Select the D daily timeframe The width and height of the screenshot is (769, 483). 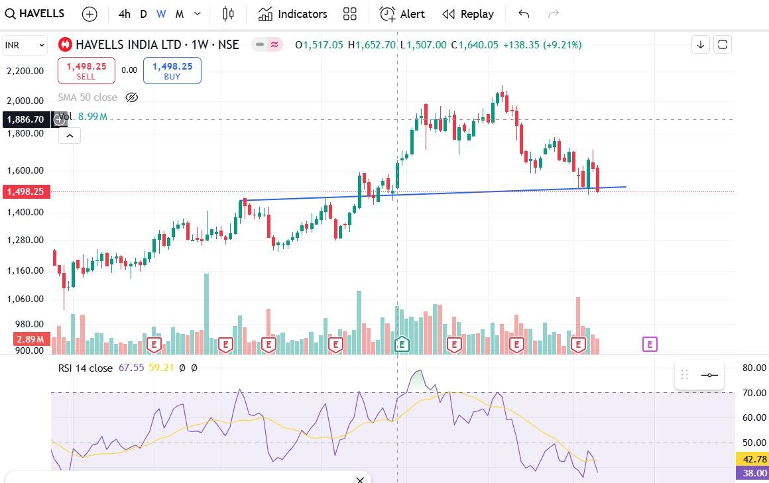click(143, 14)
